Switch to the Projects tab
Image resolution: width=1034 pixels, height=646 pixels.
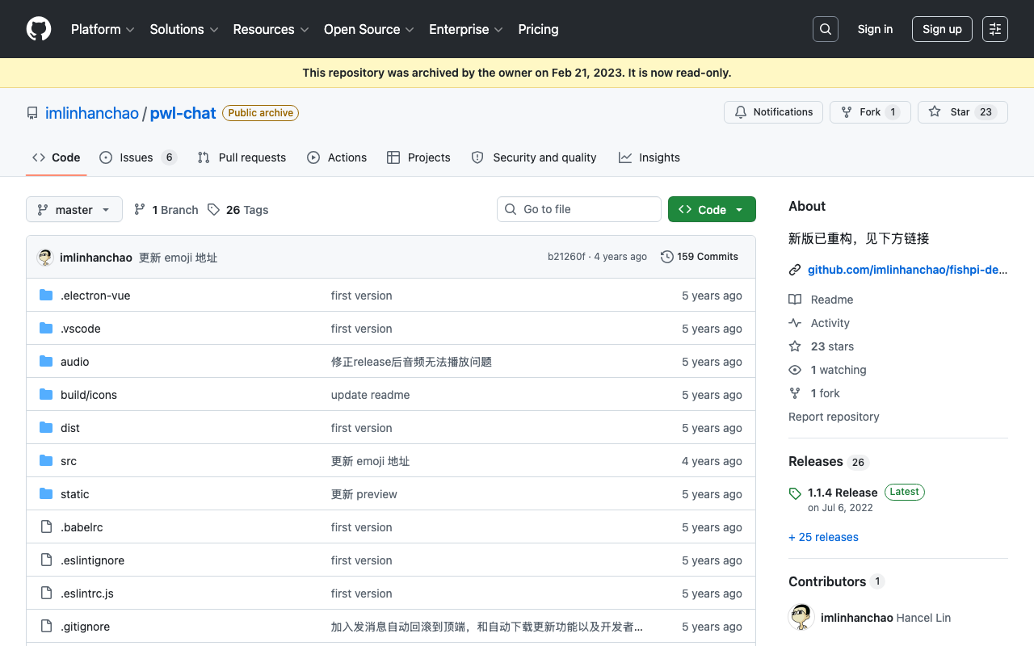pyautogui.click(x=418, y=157)
